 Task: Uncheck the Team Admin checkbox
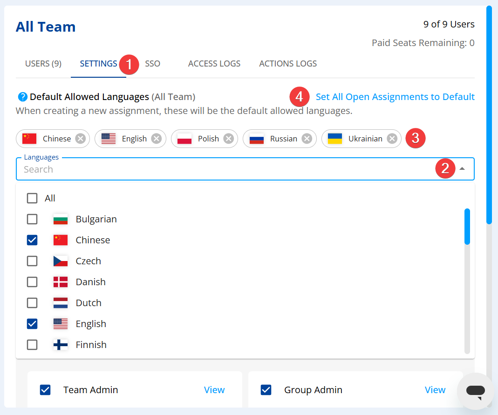pyautogui.click(x=45, y=390)
